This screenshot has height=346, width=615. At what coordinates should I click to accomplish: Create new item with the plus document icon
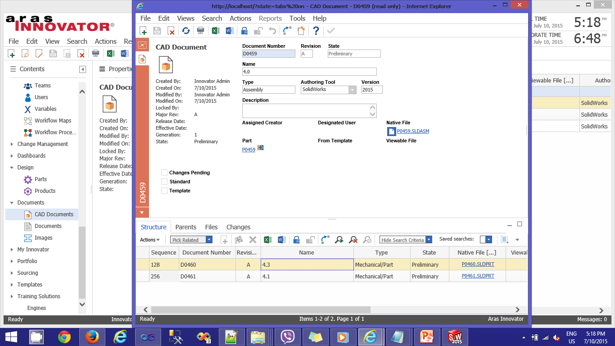[143, 31]
